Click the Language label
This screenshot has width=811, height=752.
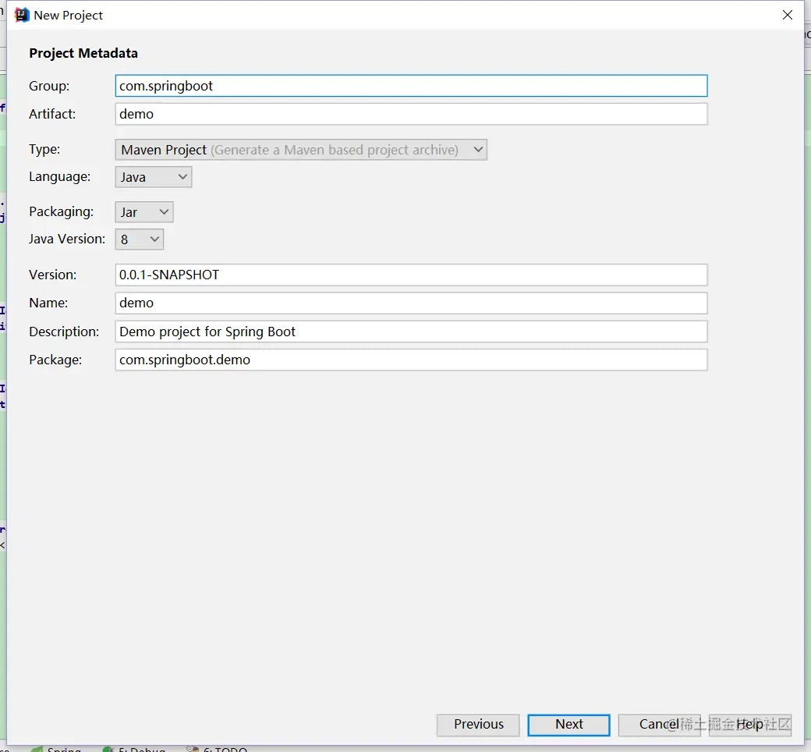point(59,176)
